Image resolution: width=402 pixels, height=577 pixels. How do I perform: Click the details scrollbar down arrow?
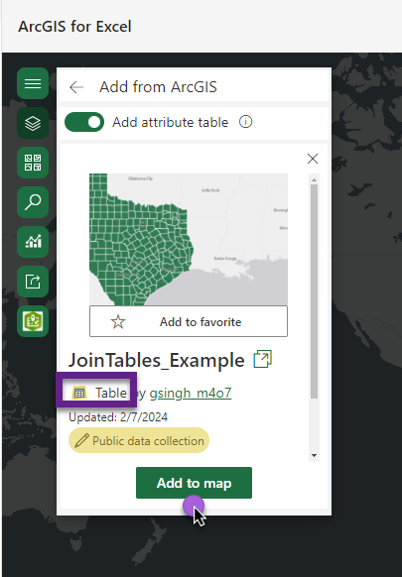pyautogui.click(x=314, y=456)
